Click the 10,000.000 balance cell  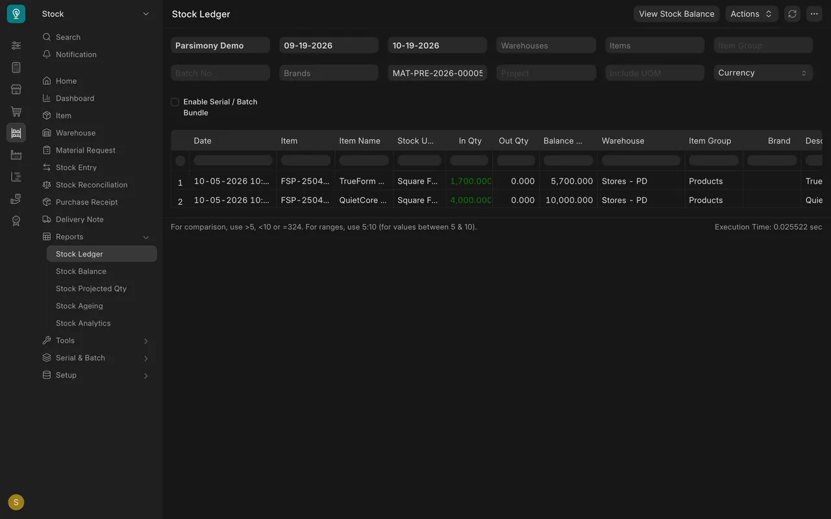[x=568, y=200]
